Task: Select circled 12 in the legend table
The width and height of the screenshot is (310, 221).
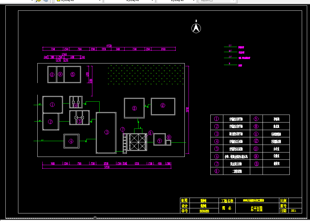Action: tap(256, 141)
